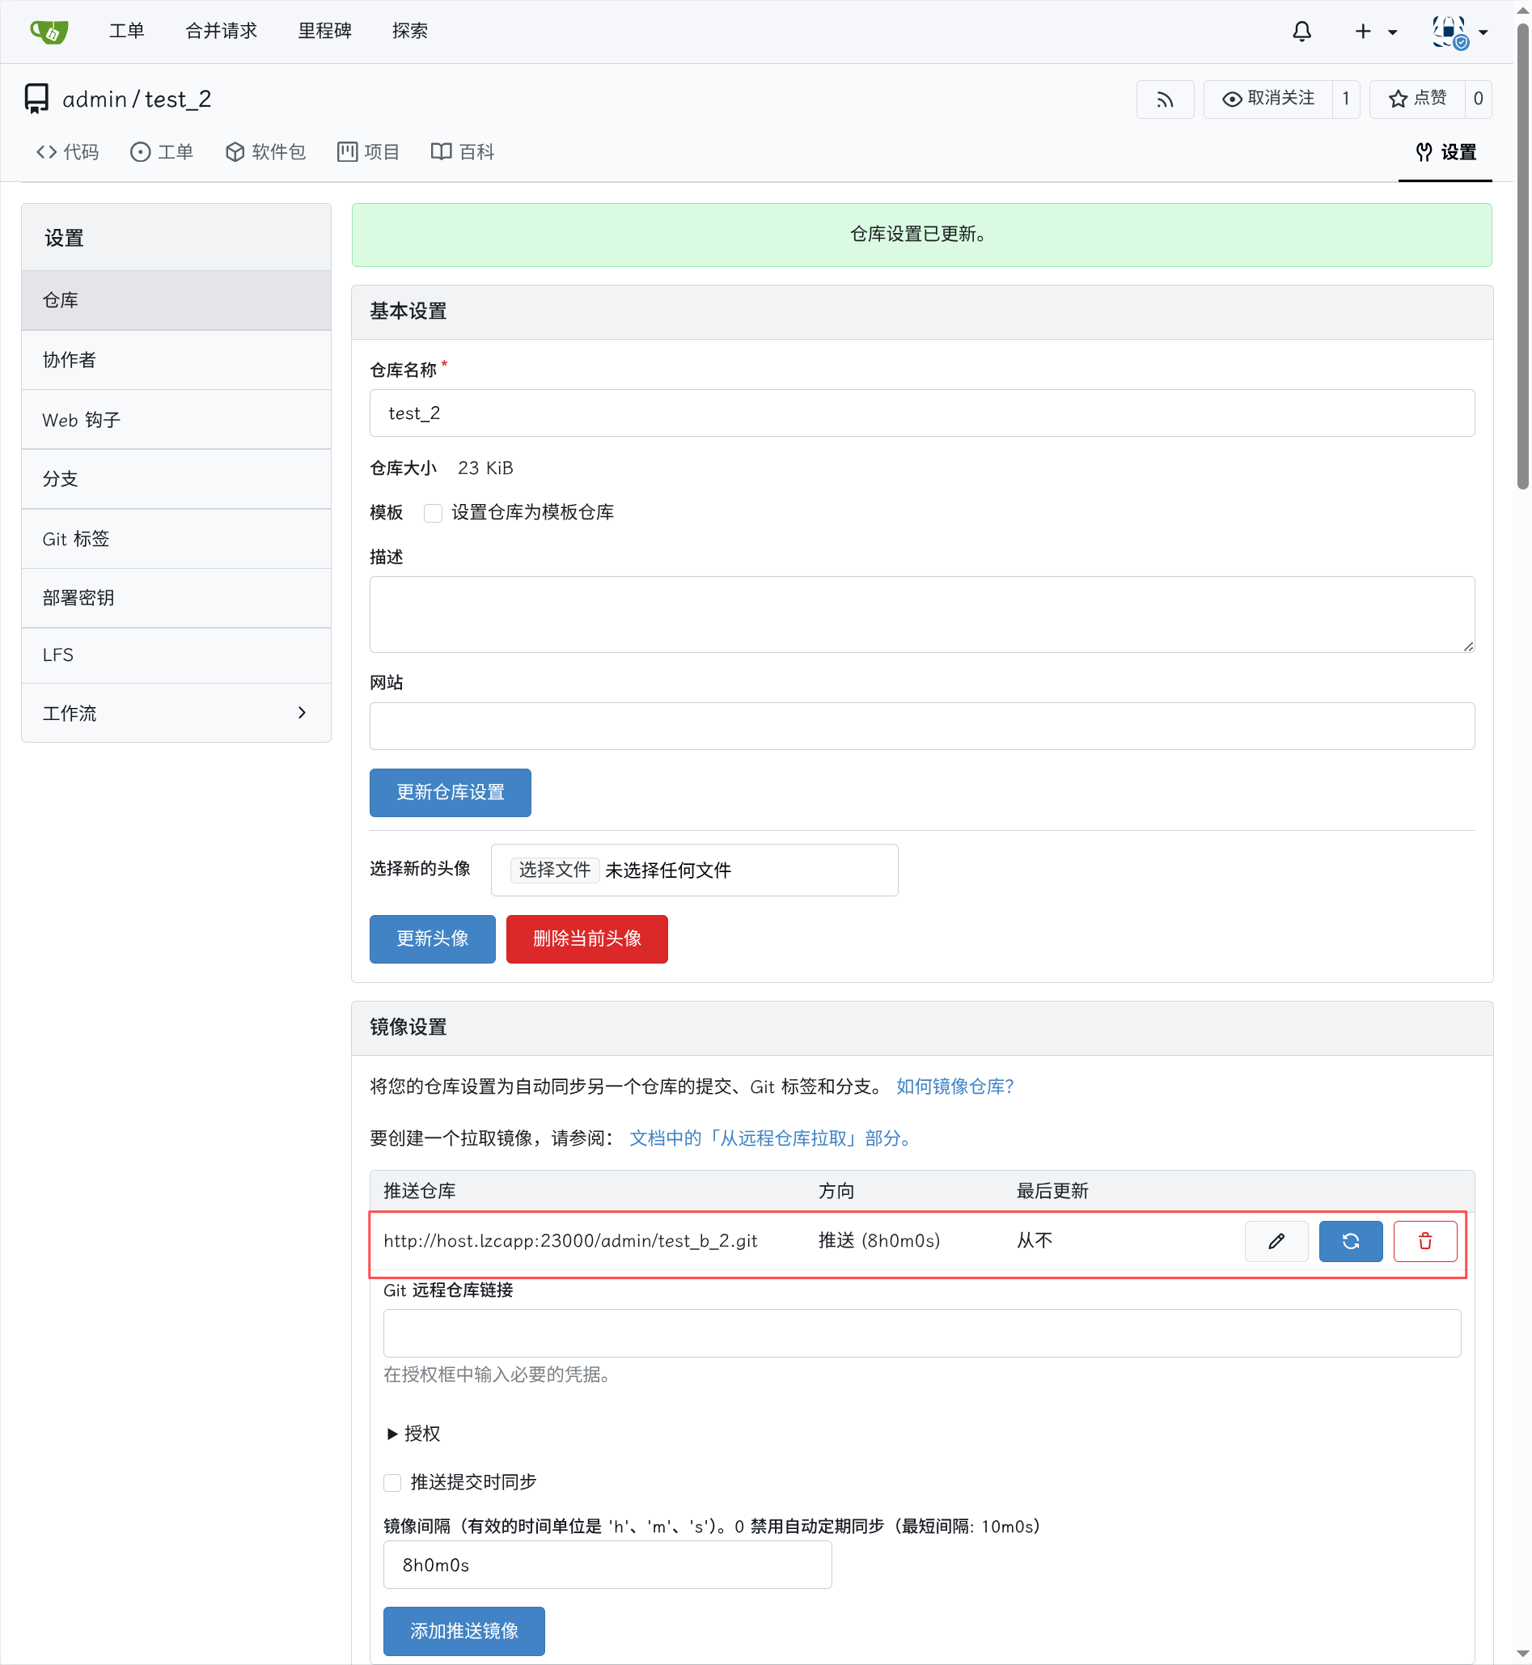Click the RSS feed icon button
Image resolution: width=1532 pixels, height=1665 pixels.
[1165, 100]
